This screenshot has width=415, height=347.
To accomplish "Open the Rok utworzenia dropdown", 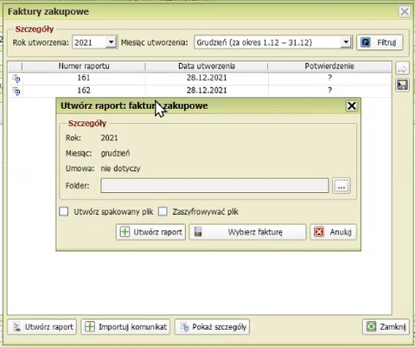I will click(x=111, y=42).
